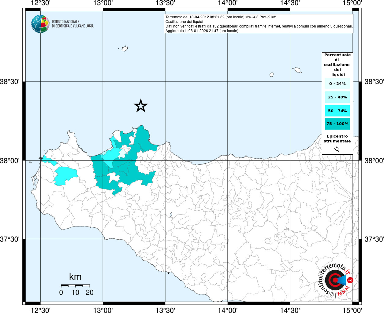Click the 37°30' label on the left axis
Screen dimensions: 384x313
pyautogui.click(x=10, y=239)
